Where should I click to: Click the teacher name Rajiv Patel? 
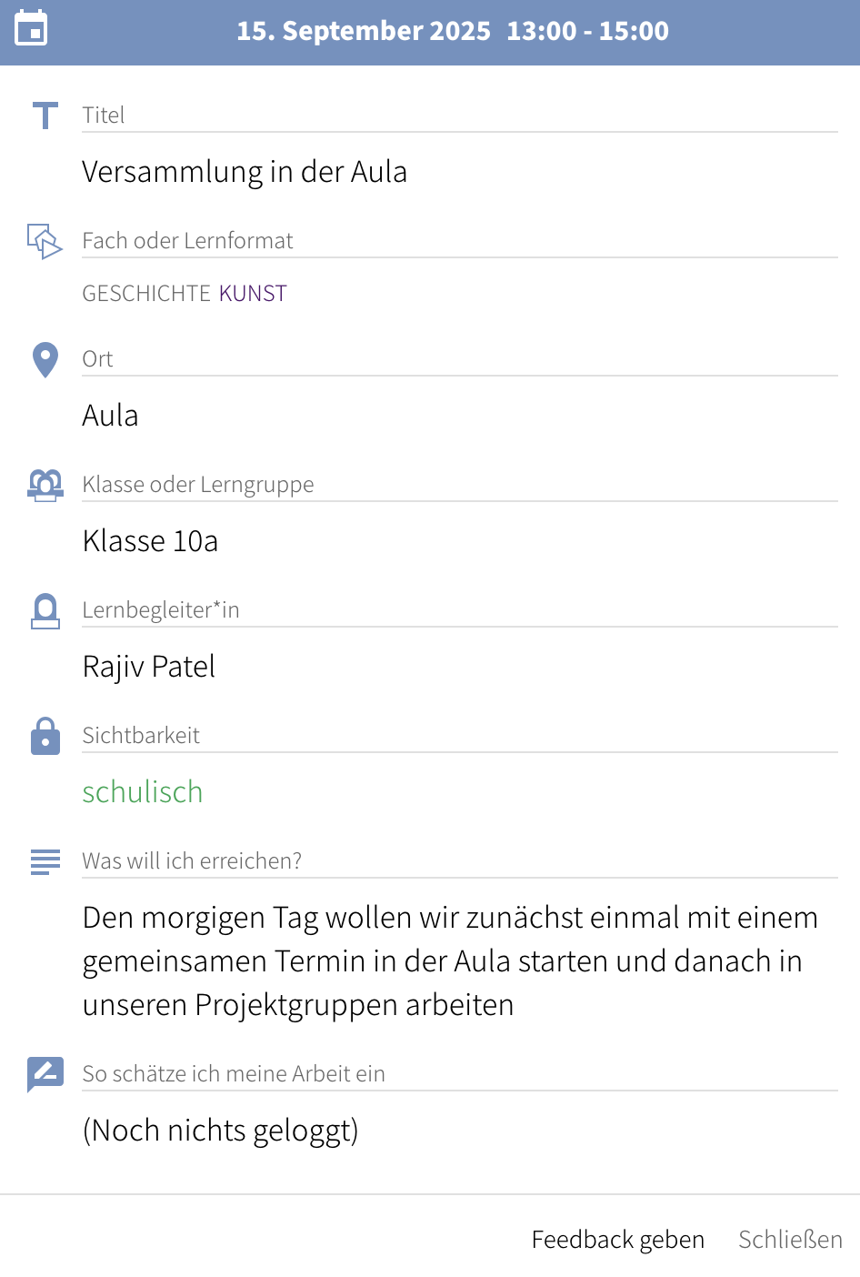click(x=149, y=667)
